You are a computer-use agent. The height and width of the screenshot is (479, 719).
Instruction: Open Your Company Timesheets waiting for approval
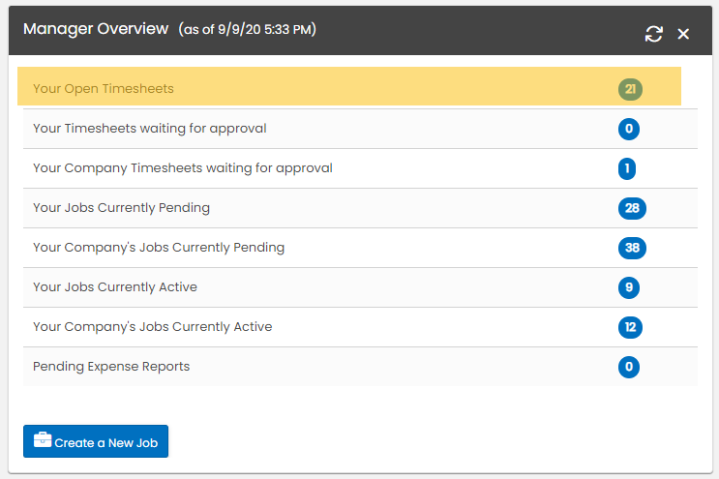coord(182,168)
